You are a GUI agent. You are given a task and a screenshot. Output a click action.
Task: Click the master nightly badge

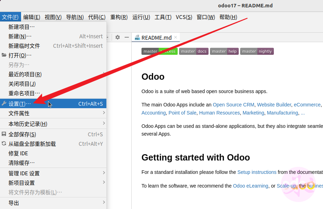pos(257,51)
